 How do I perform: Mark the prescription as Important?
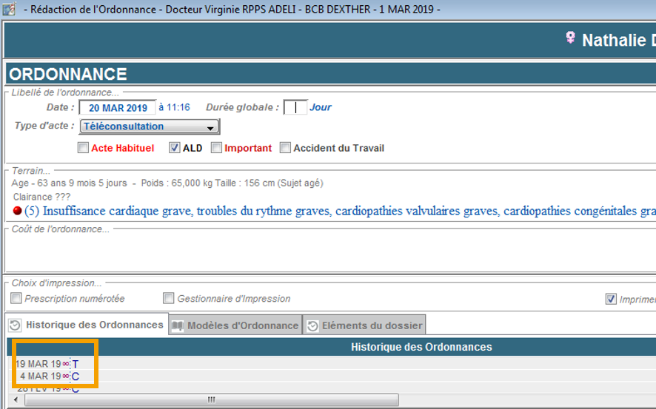coord(216,148)
